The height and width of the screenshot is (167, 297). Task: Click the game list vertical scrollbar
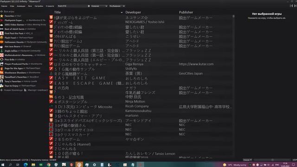pyautogui.click(x=233, y=86)
